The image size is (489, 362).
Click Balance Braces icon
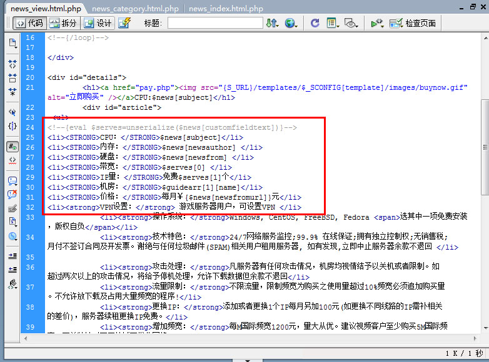[x=13, y=126]
